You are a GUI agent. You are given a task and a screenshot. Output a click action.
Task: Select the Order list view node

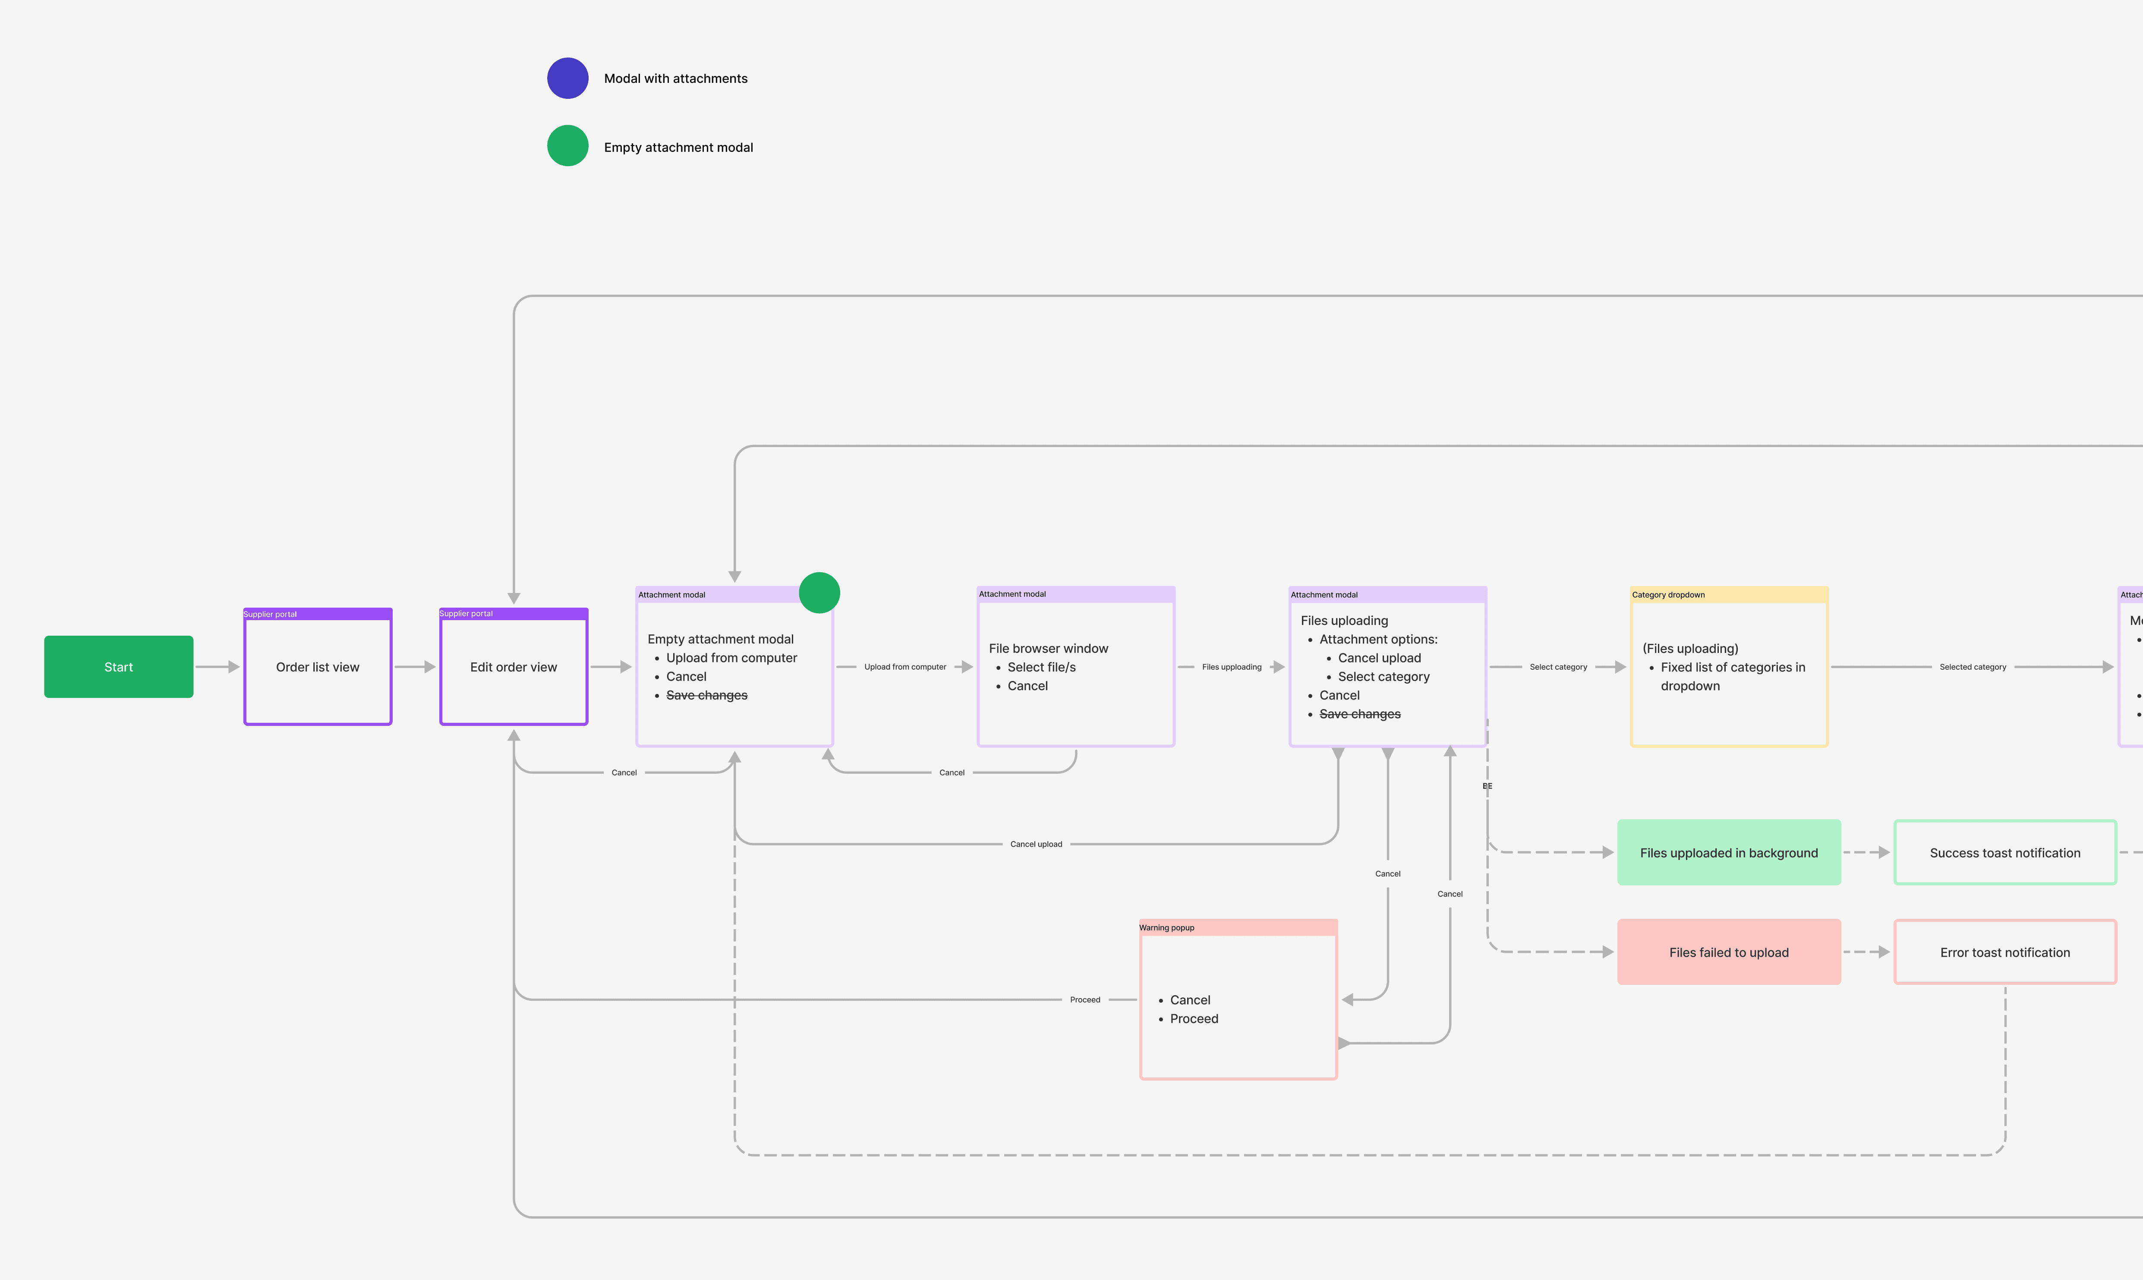316,667
